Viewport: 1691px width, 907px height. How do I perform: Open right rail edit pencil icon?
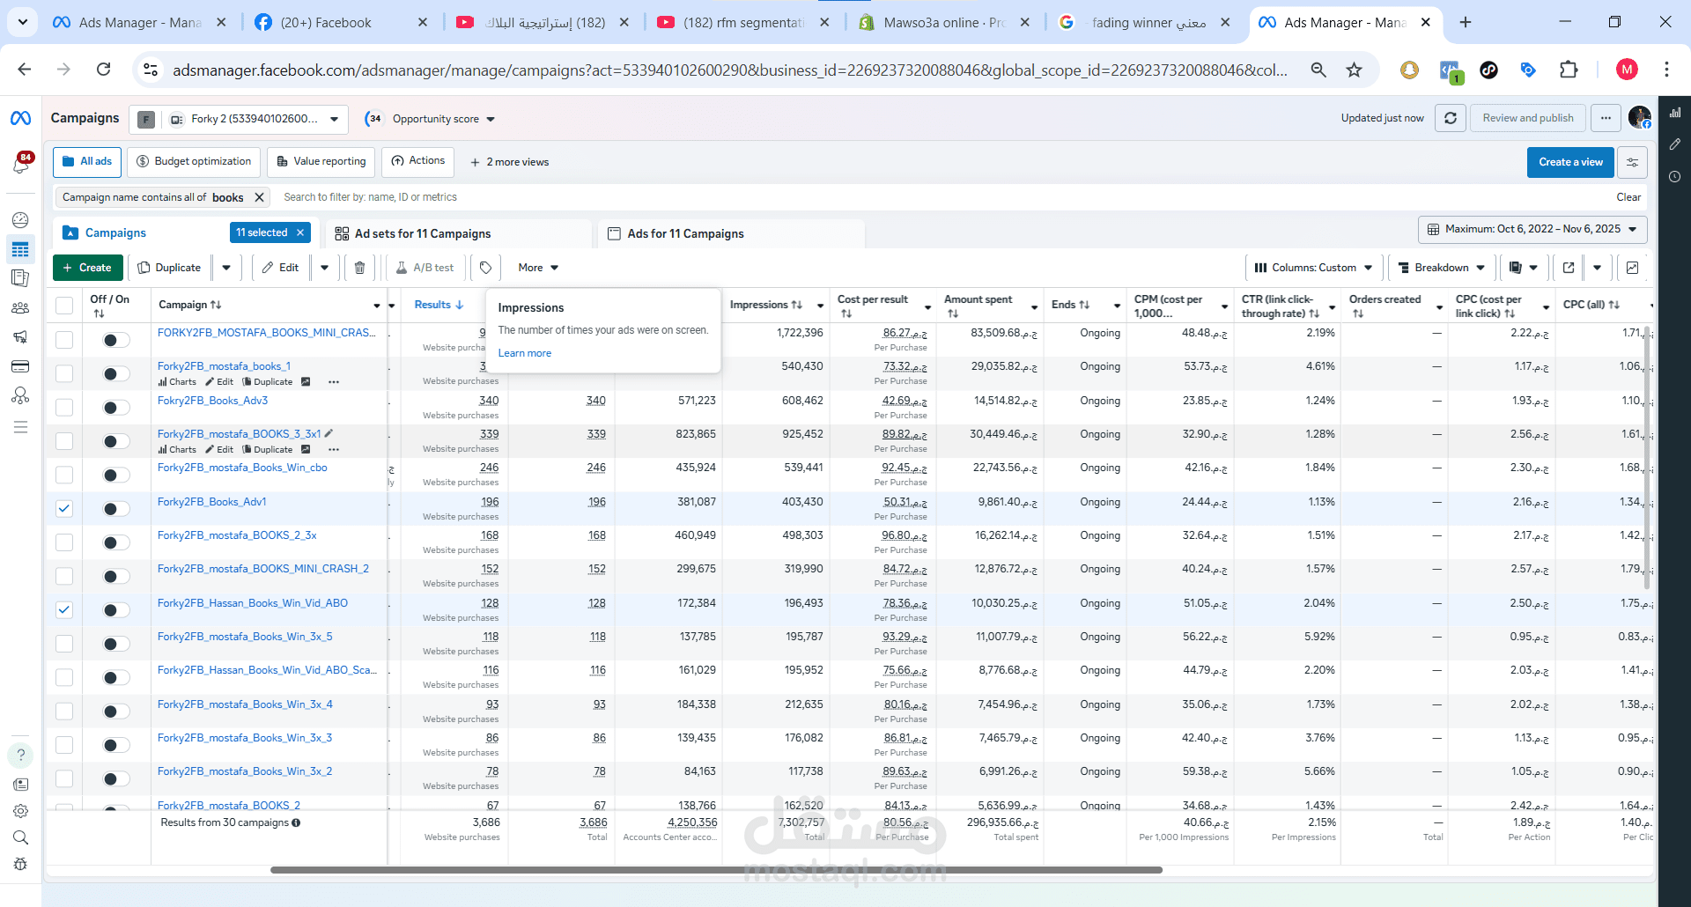coord(1675,144)
